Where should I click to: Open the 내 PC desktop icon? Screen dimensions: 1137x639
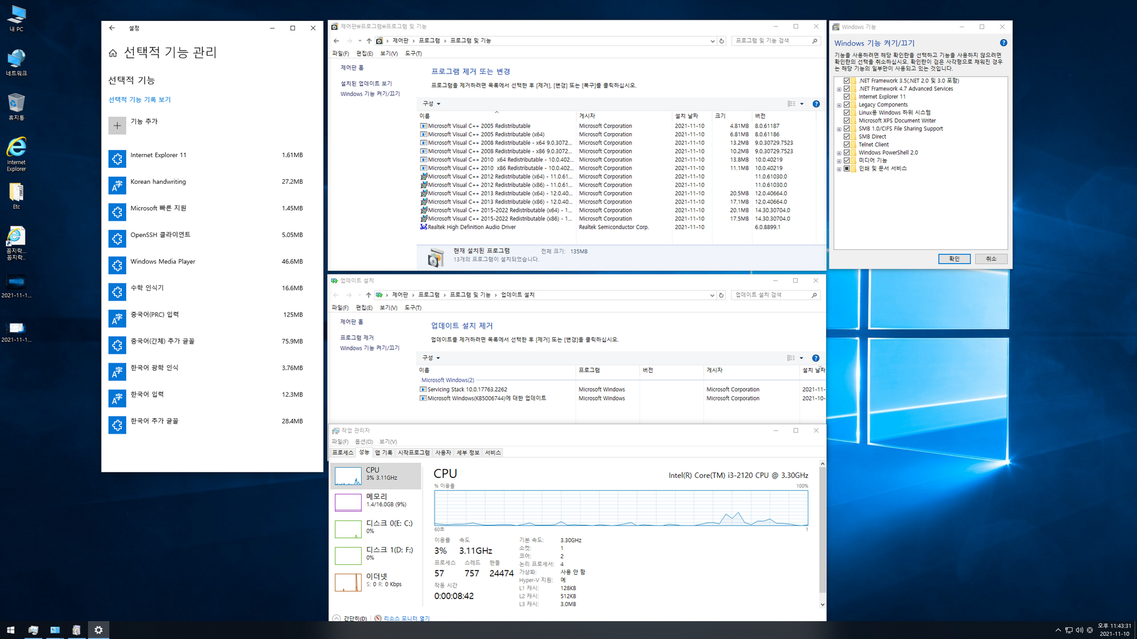(16, 18)
